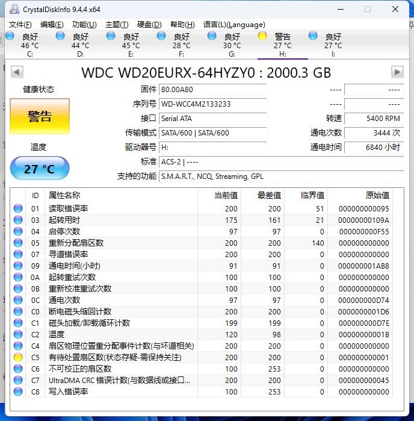Click the ID column header
Screen dimensions: 414x421
35,196
